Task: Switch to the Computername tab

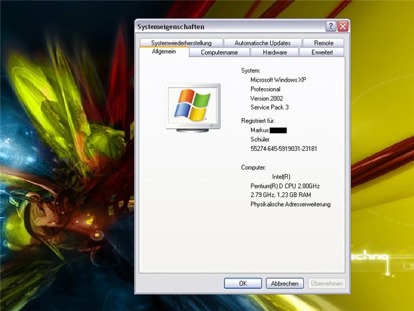Action: (x=219, y=52)
